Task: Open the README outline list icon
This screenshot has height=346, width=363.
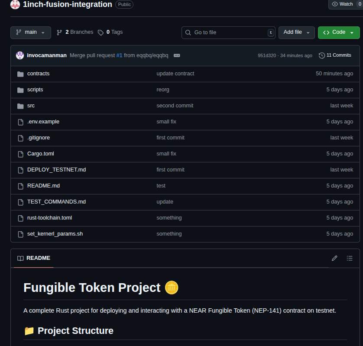Action: tap(350, 258)
